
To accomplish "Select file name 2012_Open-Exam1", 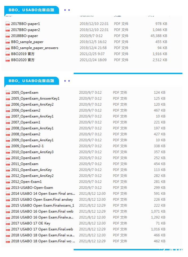I will click(x=26, y=182).
